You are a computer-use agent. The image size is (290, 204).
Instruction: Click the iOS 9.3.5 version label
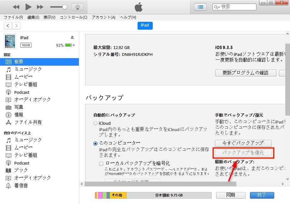coord(224,48)
